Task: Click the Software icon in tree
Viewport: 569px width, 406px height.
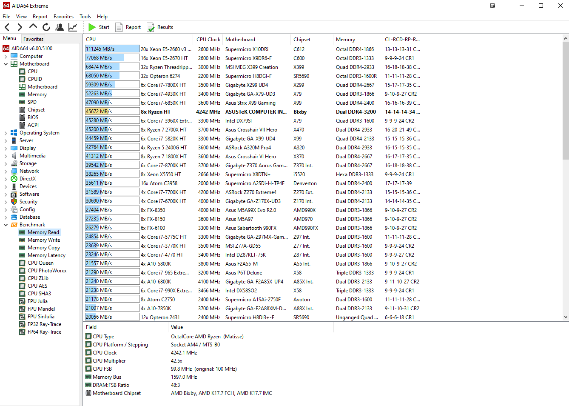Action: coord(14,194)
